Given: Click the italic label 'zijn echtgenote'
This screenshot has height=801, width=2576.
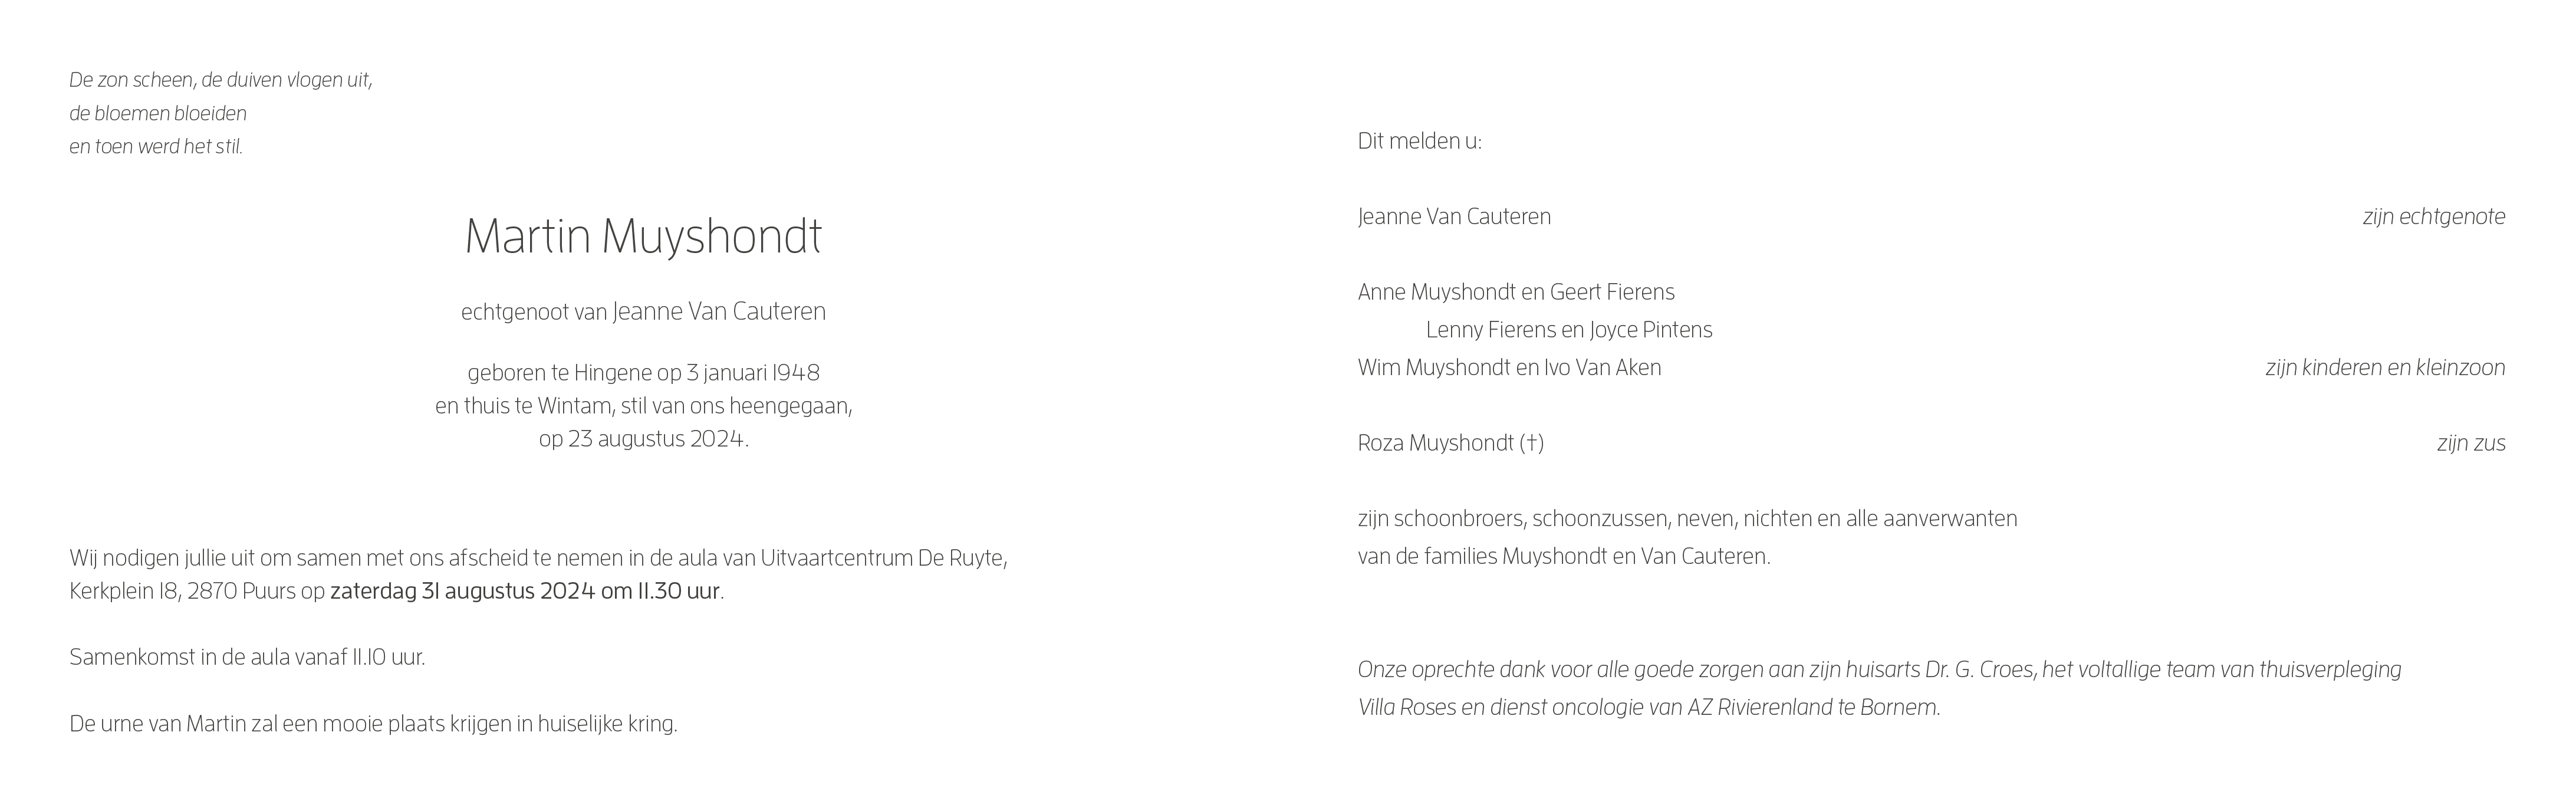Looking at the screenshot, I should coord(2434,217).
